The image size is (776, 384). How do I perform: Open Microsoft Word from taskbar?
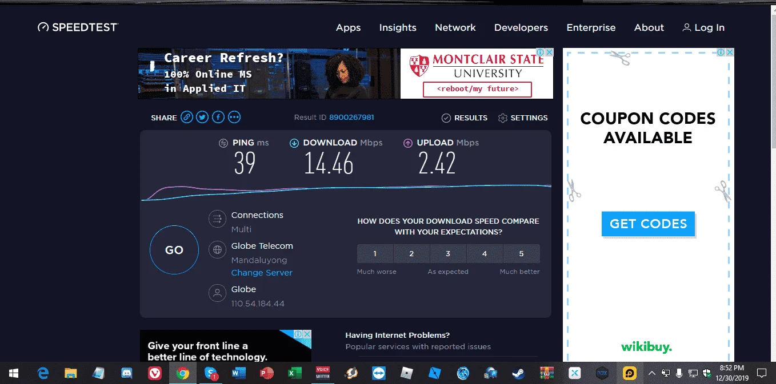239,373
